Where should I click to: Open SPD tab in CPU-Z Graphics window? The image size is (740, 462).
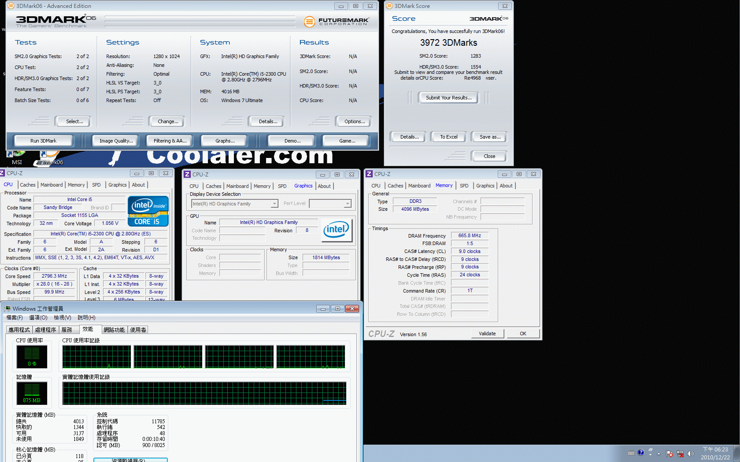pos(282,186)
